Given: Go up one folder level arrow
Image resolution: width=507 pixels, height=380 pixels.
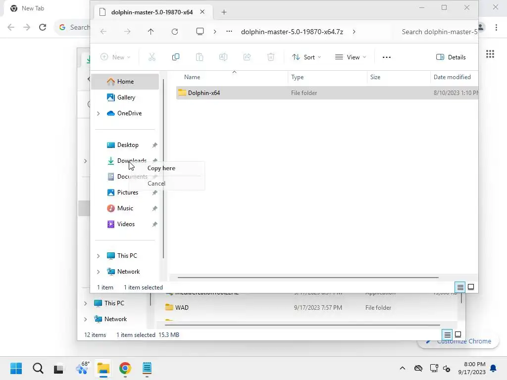Looking at the screenshot, I should (151, 32).
